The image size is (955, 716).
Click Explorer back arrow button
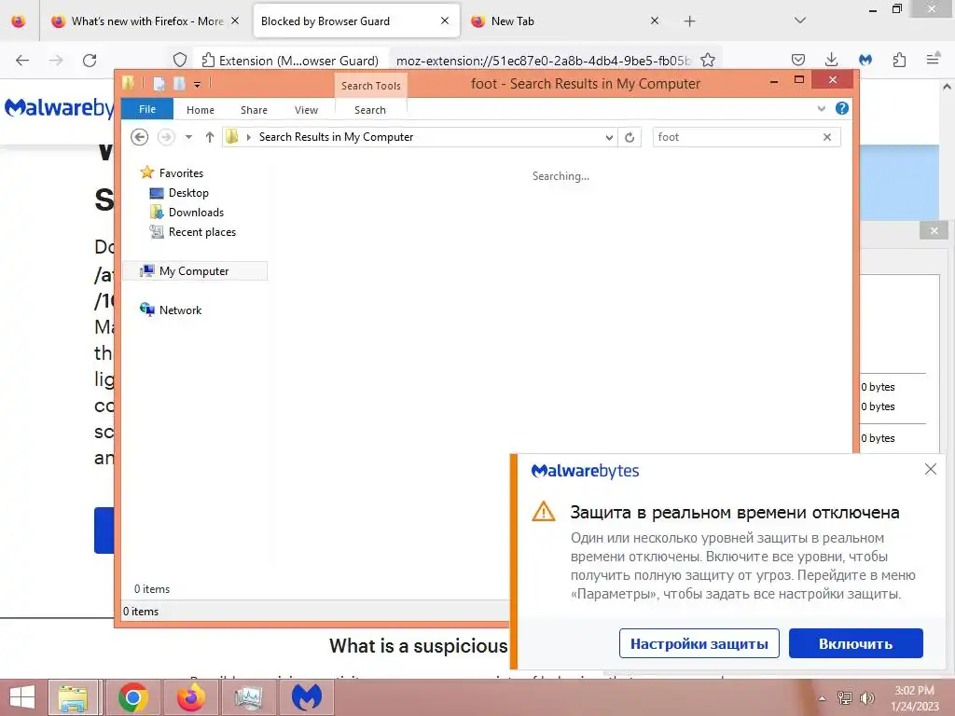[140, 137]
